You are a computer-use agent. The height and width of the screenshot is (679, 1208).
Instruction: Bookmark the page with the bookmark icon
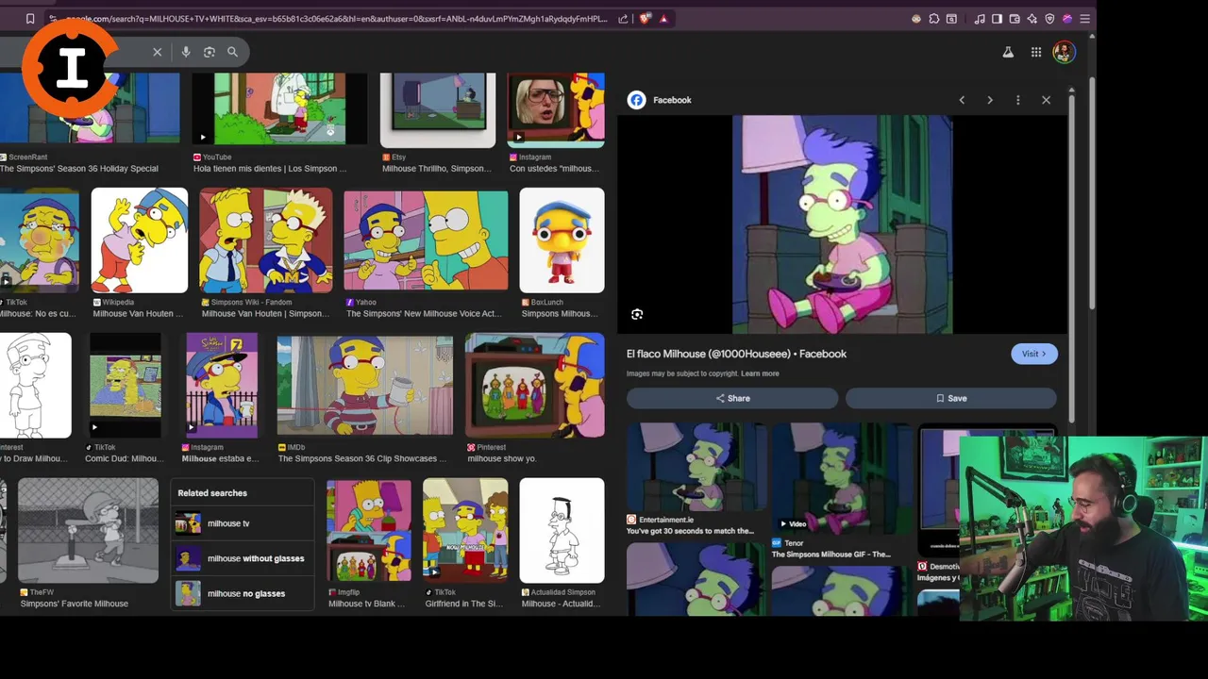coord(30,19)
